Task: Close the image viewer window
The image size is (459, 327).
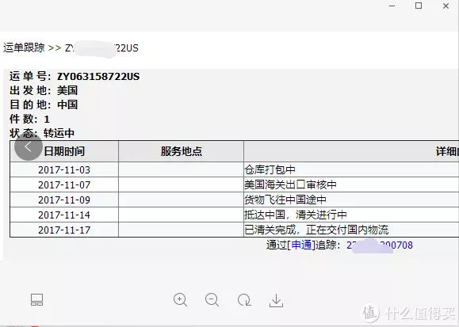Action: (446, 6)
